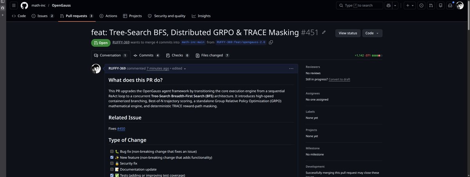Toggle the Documentation update checkbox
The width and height of the screenshot is (470, 177).
coord(112,169)
